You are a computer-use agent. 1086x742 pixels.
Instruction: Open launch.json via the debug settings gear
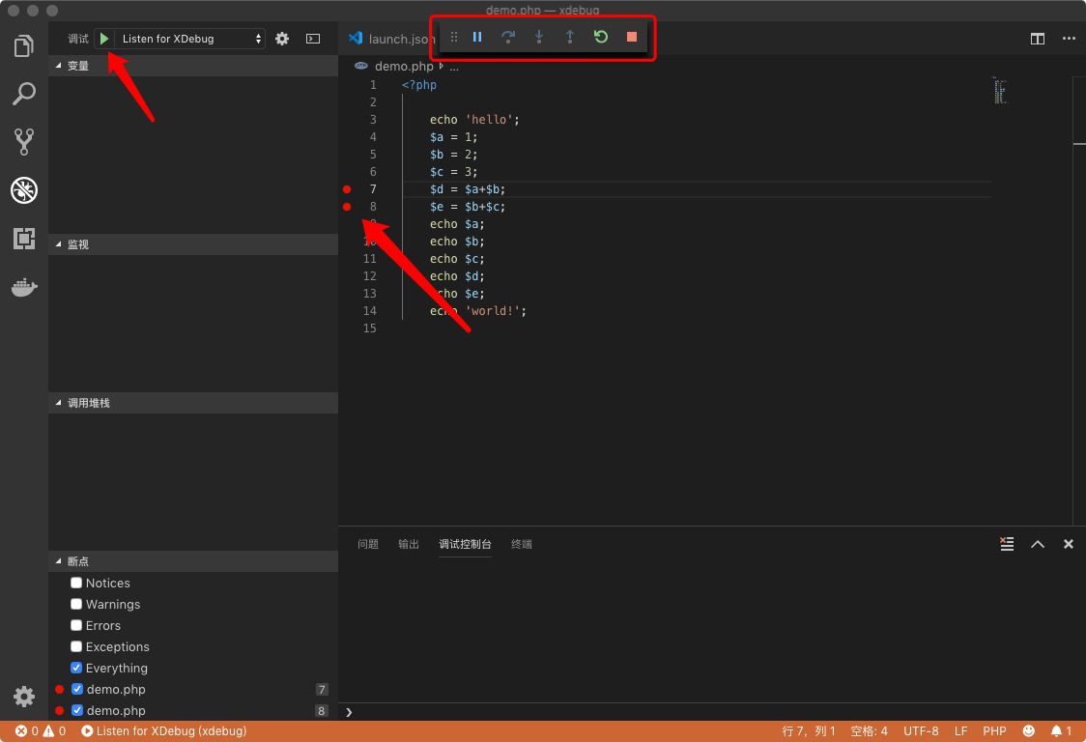point(281,39)
